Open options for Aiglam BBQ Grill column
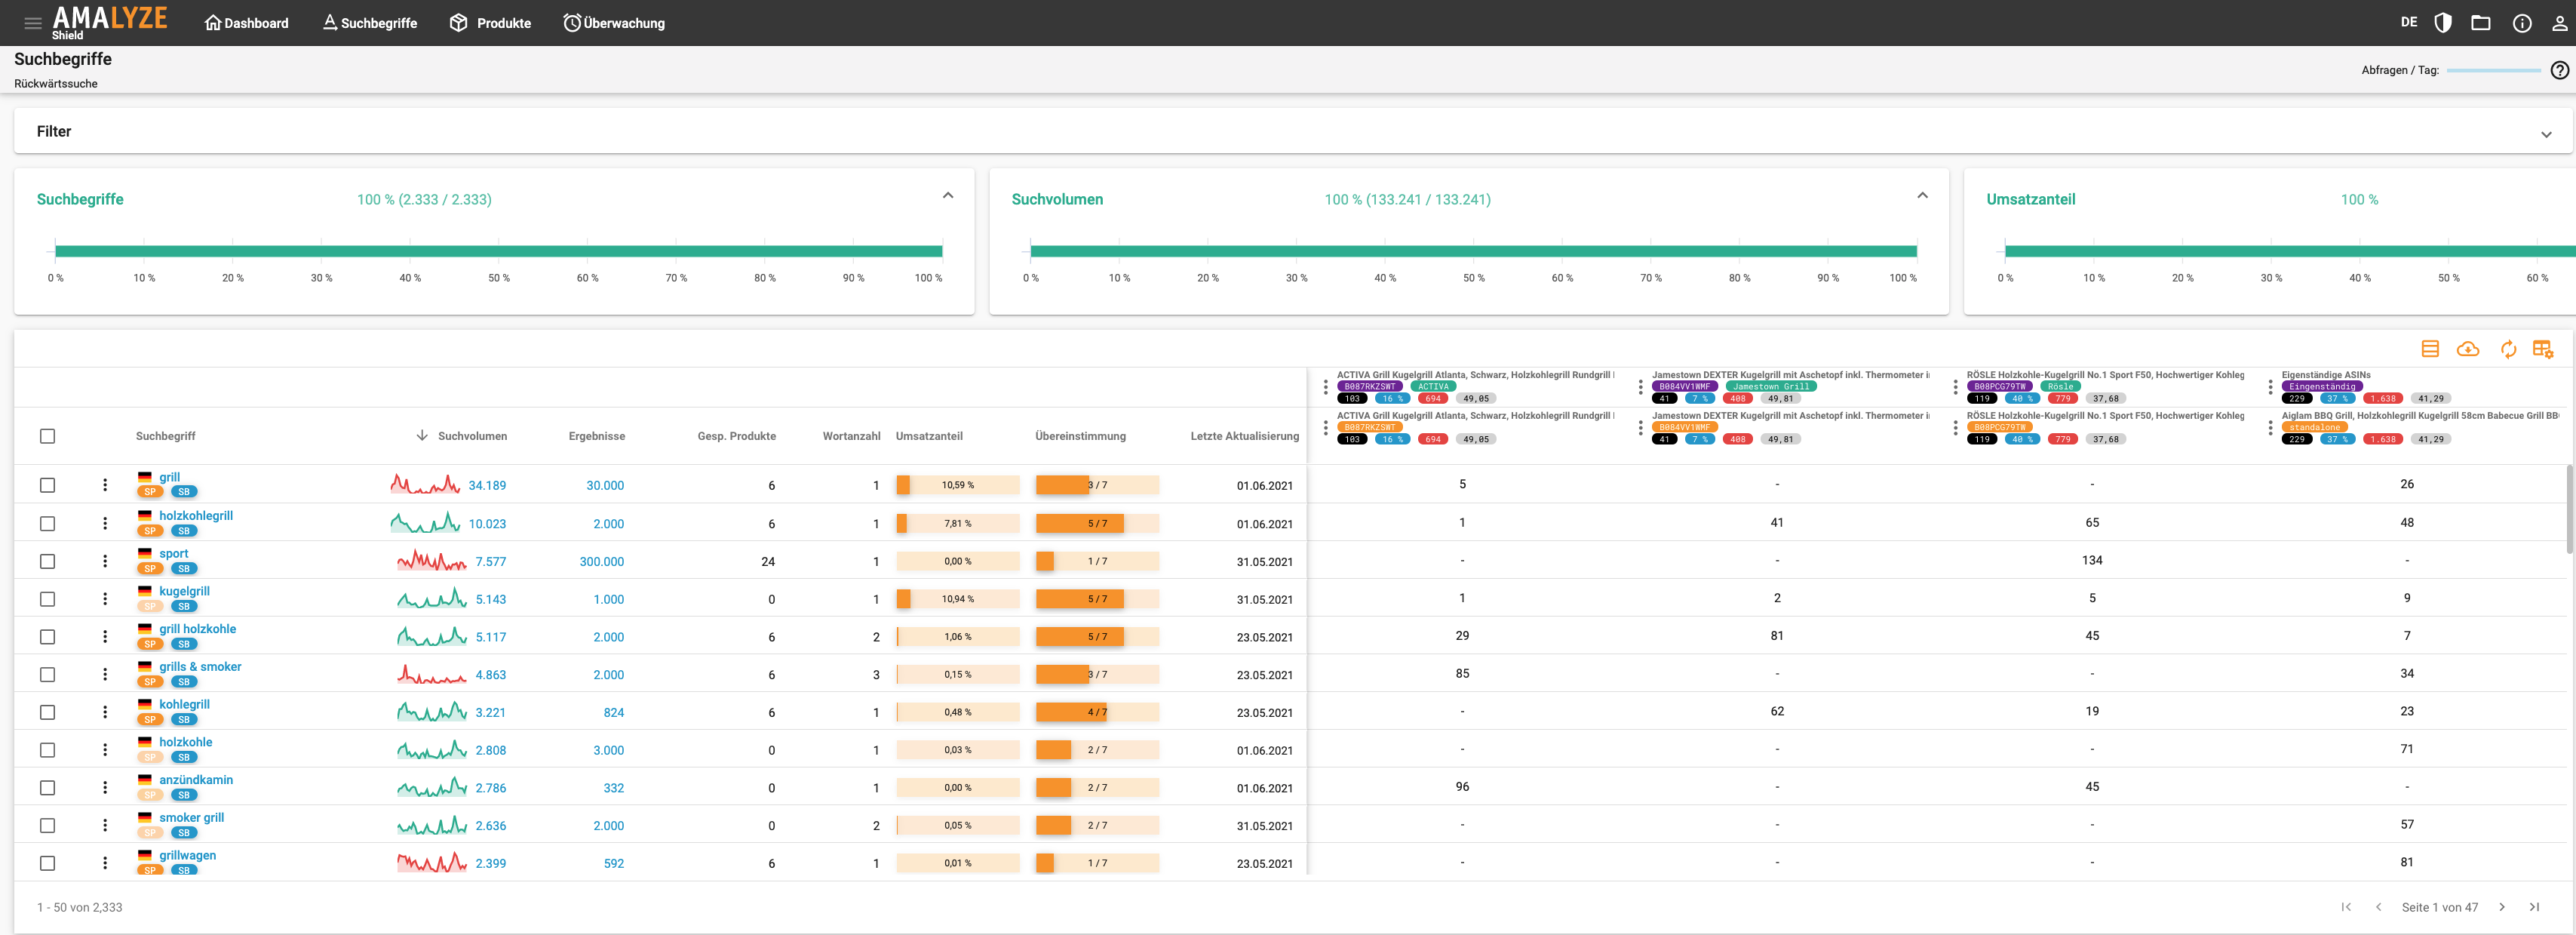This screenshot has height=935, width=2576. 2270,428
